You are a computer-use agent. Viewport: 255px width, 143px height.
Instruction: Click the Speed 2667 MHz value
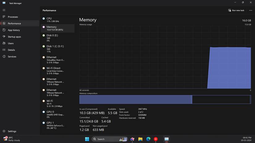click(142, 109)
